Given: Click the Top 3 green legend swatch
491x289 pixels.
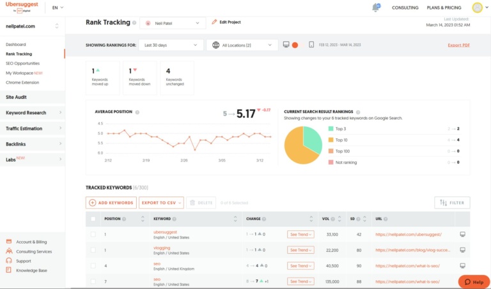Looking at the screenshot, I should click(x=331, y=128).
